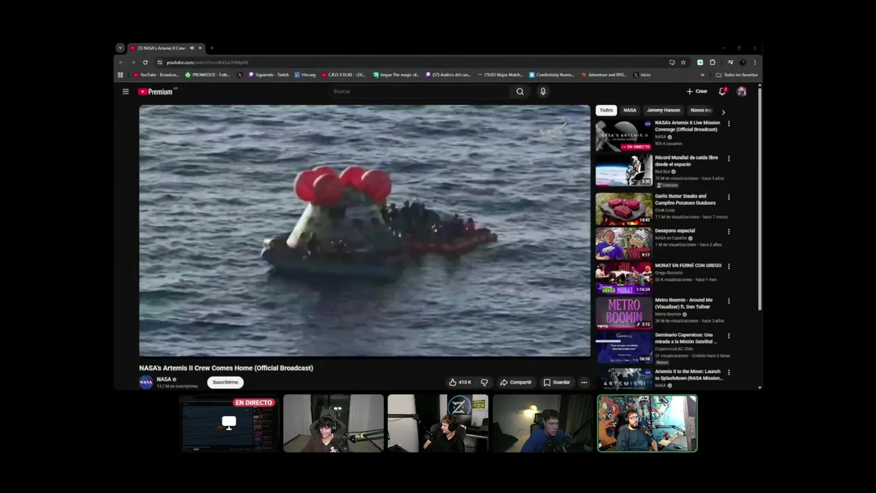Click the search magnifier button
Image resolution: width=876 pixels, height=493 pixels.
coord(520,91)
